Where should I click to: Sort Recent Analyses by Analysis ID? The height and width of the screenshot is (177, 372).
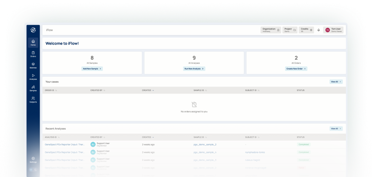click(52, 137)
